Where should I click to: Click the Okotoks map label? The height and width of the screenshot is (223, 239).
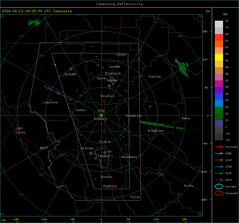(106, 177)
